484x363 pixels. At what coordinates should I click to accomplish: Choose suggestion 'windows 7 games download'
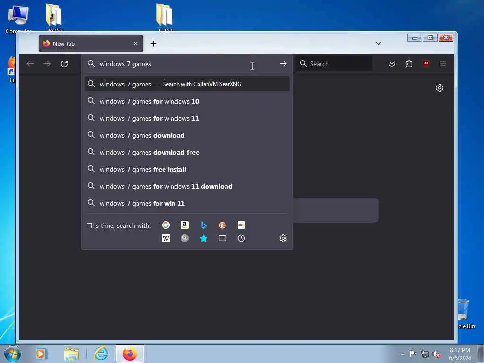(187, 135)
